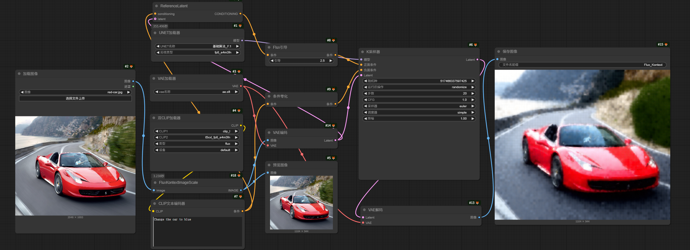Open the UNET名称 model dropdown
The height and width of the screenshot is (250, 690).
[x=197, y=46]
